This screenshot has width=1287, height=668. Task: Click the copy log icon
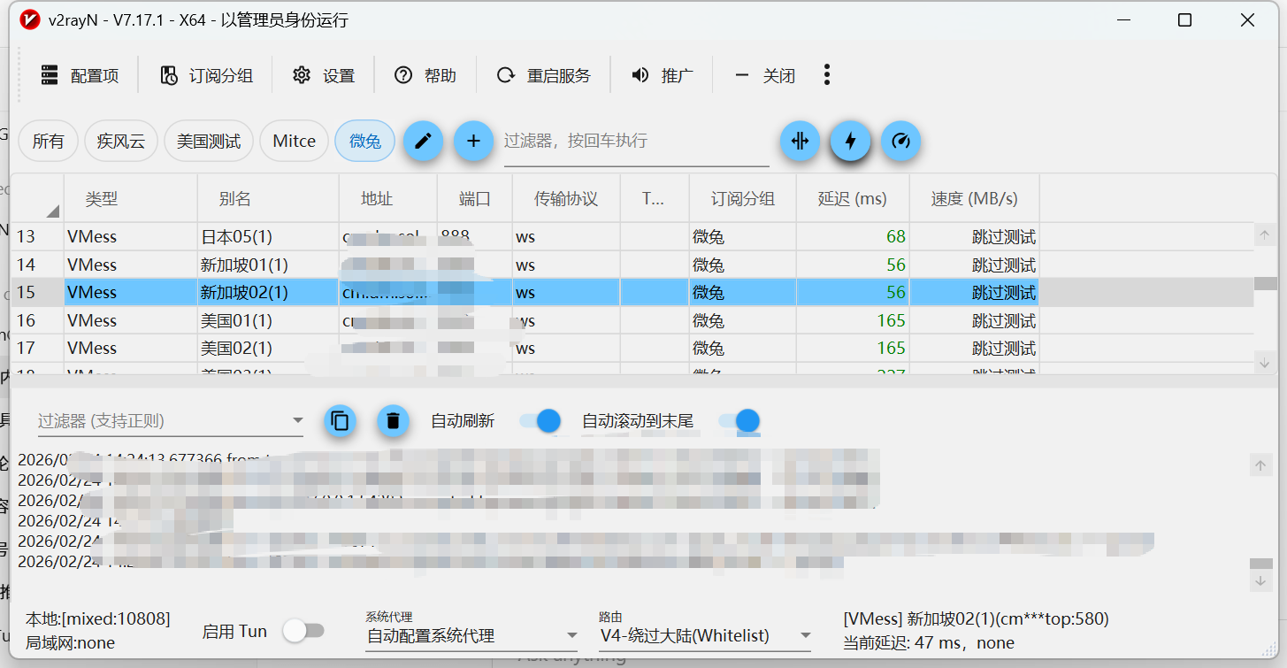(x=340, y=420)
